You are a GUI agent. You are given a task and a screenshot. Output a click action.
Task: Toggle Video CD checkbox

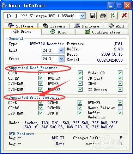click(x=120, y=73)
